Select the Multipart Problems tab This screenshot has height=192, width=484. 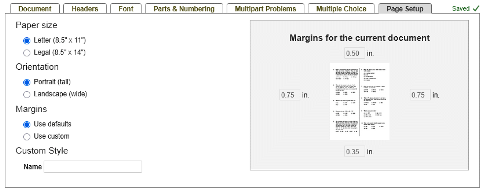265,9
